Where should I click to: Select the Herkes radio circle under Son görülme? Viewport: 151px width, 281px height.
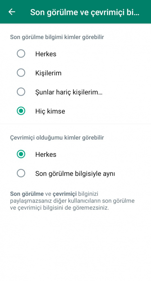21,54
